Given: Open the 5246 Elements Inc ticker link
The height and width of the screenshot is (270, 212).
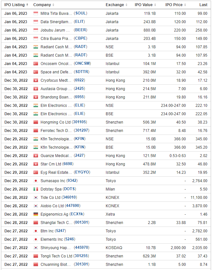Looking at the screenshot, I should pos(70,239).
